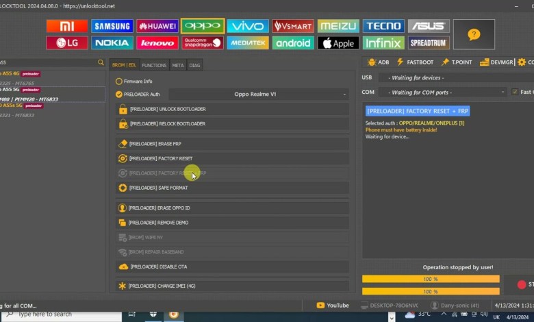Select the Qualcomm Snapdragon icon
The width and height of the screenshot is (534, 322).
point(203,42)
